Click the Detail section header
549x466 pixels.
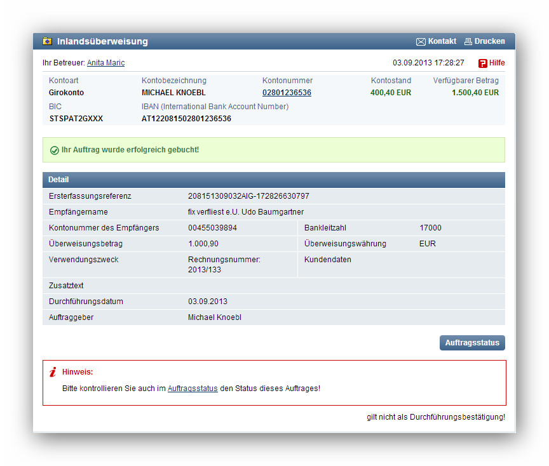[x=274, y=180]
